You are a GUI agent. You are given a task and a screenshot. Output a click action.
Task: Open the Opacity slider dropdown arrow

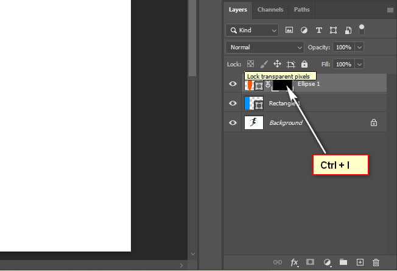pyautogui.click(x=359, y=48)
